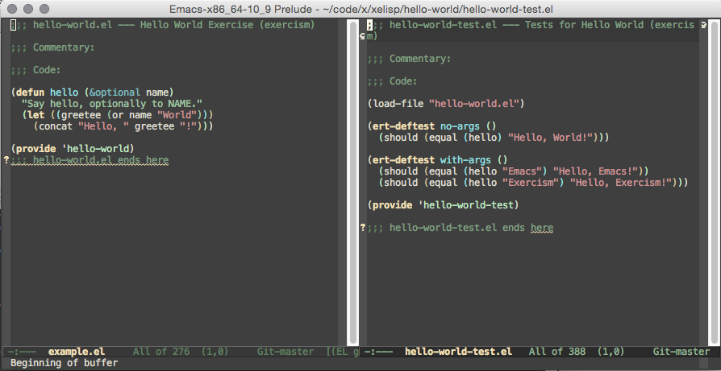Click the '-:---' status flags in hello-world-test.el mode line

click(x=379, y=352)
